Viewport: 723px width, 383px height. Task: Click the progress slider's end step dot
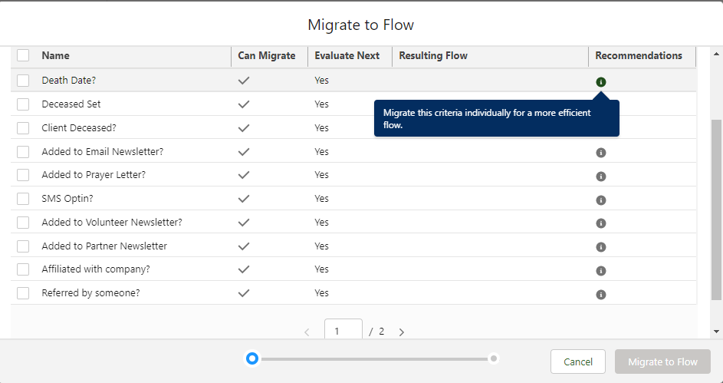[494, 358]
